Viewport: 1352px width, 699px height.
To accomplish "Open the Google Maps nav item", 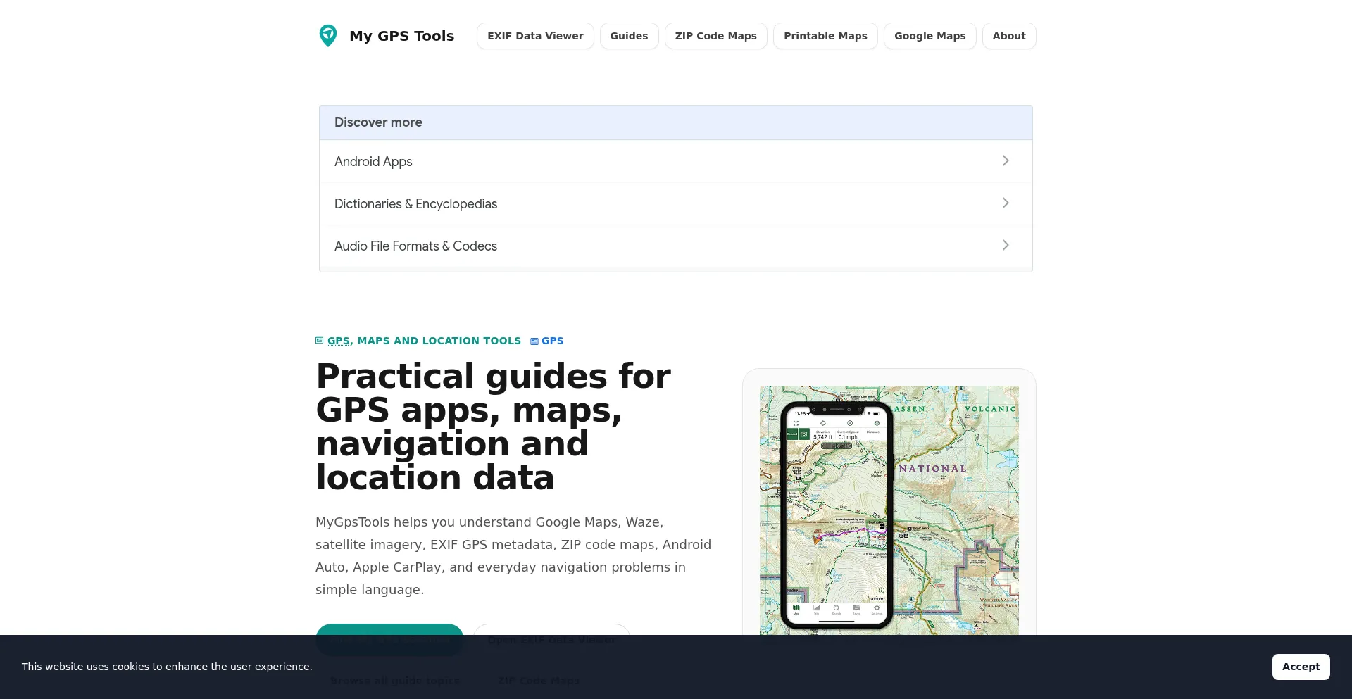I will (x=930, y=36).
